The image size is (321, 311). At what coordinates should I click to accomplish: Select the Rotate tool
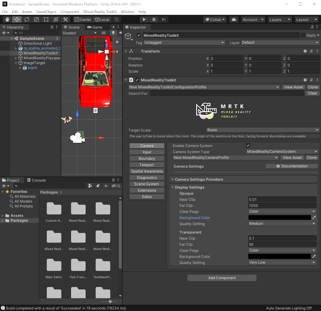[x=27, y=19]
